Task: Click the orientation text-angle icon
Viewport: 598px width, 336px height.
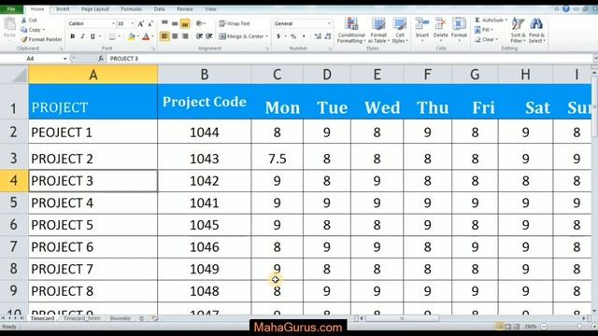Action: [x=200, y=23]
